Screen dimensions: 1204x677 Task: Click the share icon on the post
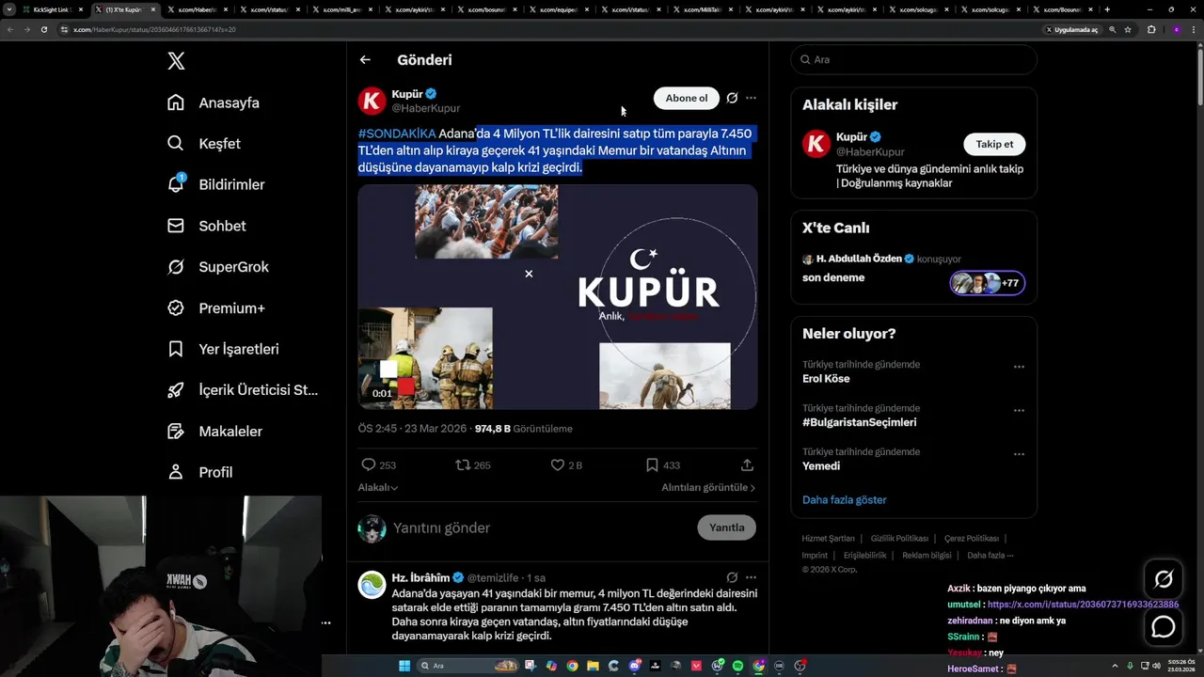747,464
